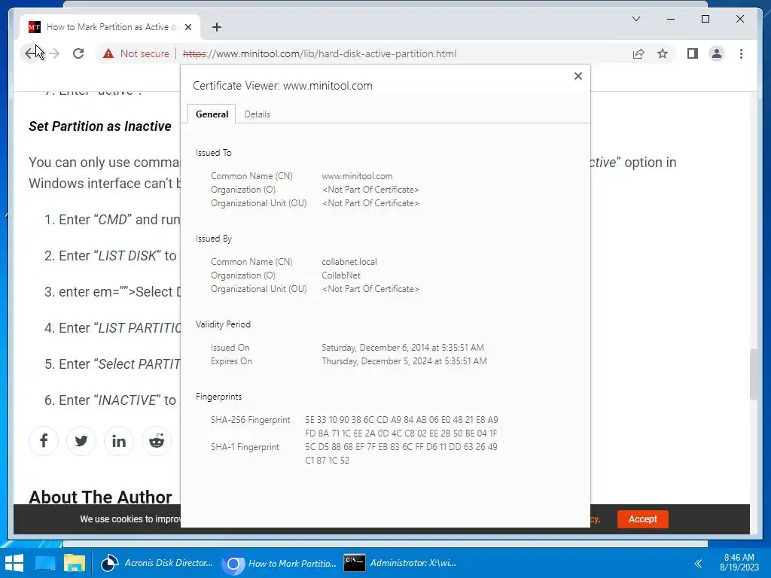771x578 pixels.
Task: Reload the page with the refresh icon
Action: coord(78,53)
